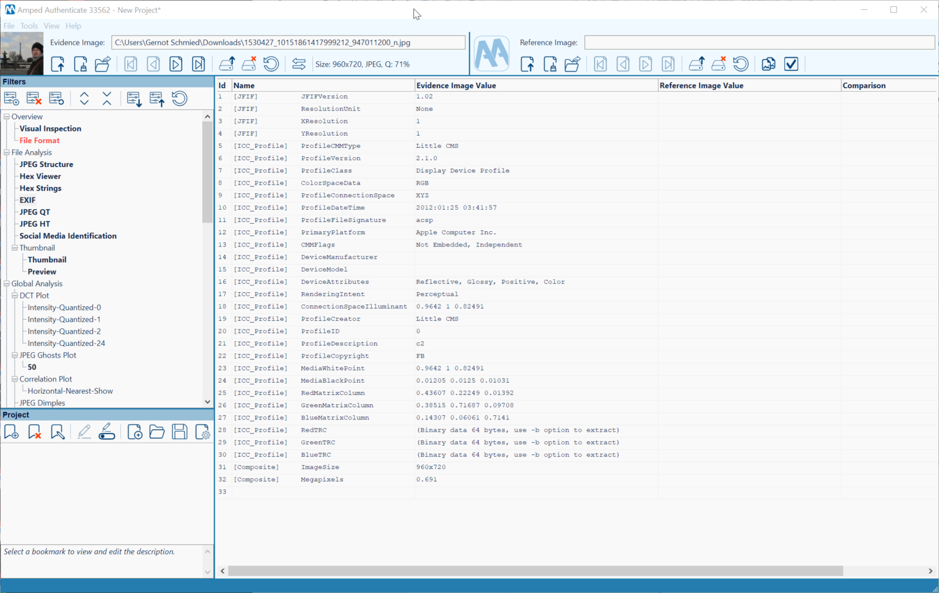Collapse the Thumbnail branch
The width and height of the screenshot is (939, 593).
13,248
